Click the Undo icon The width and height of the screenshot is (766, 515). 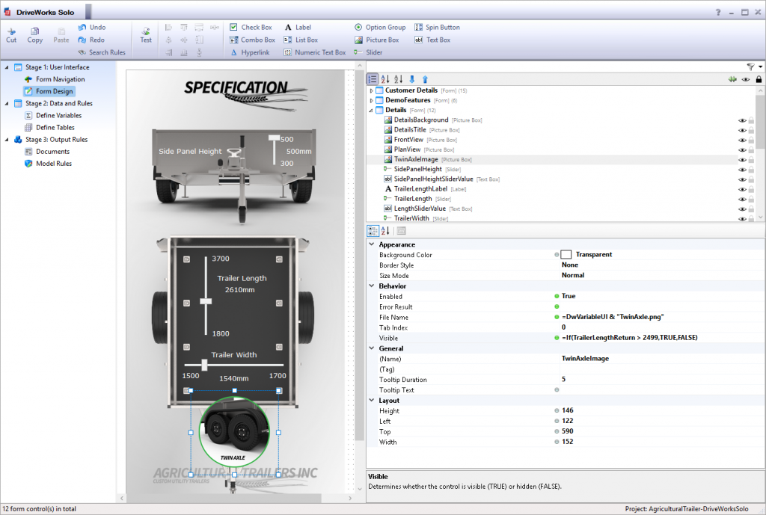[x=82, y=28]
